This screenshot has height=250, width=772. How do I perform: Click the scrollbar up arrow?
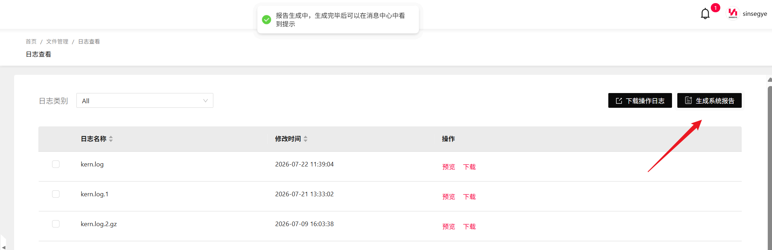[x=770, y=80]
